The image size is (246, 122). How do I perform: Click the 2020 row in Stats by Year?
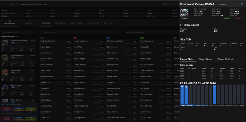[212, 73]
